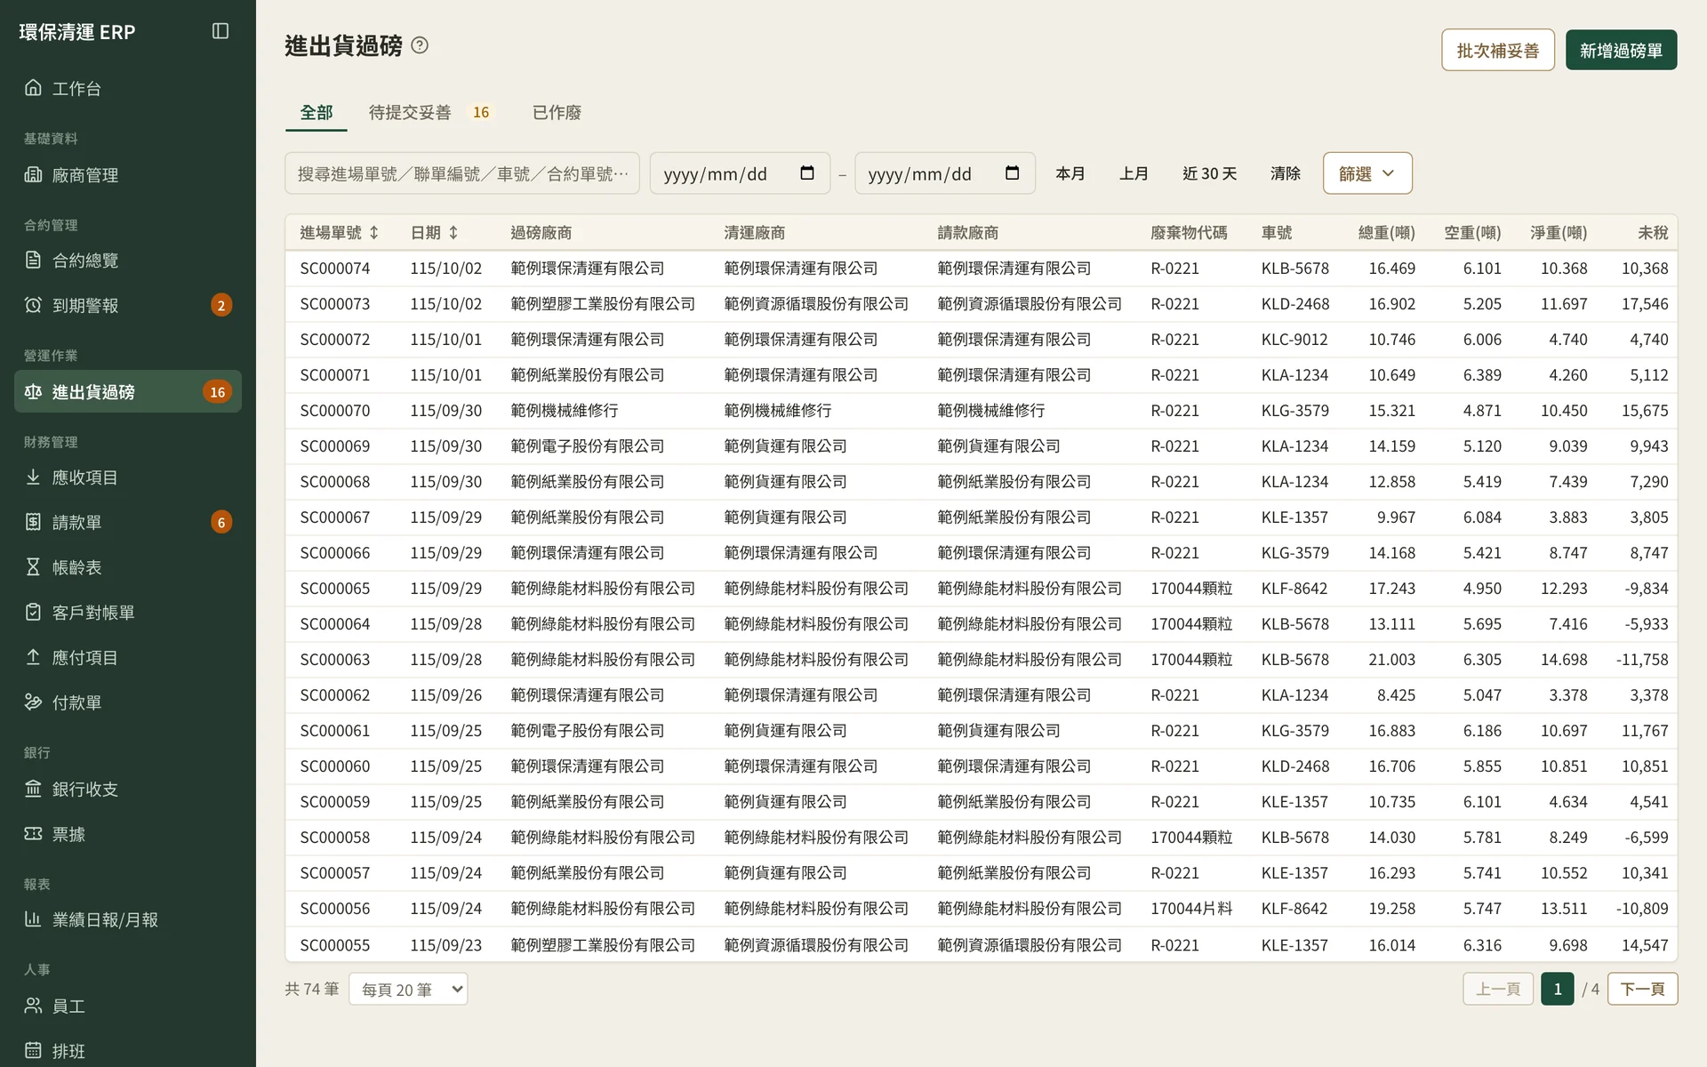1707x1067 pixels.
Task: Expand the 篩選 filter dropdown
Action: (1367, 173)
